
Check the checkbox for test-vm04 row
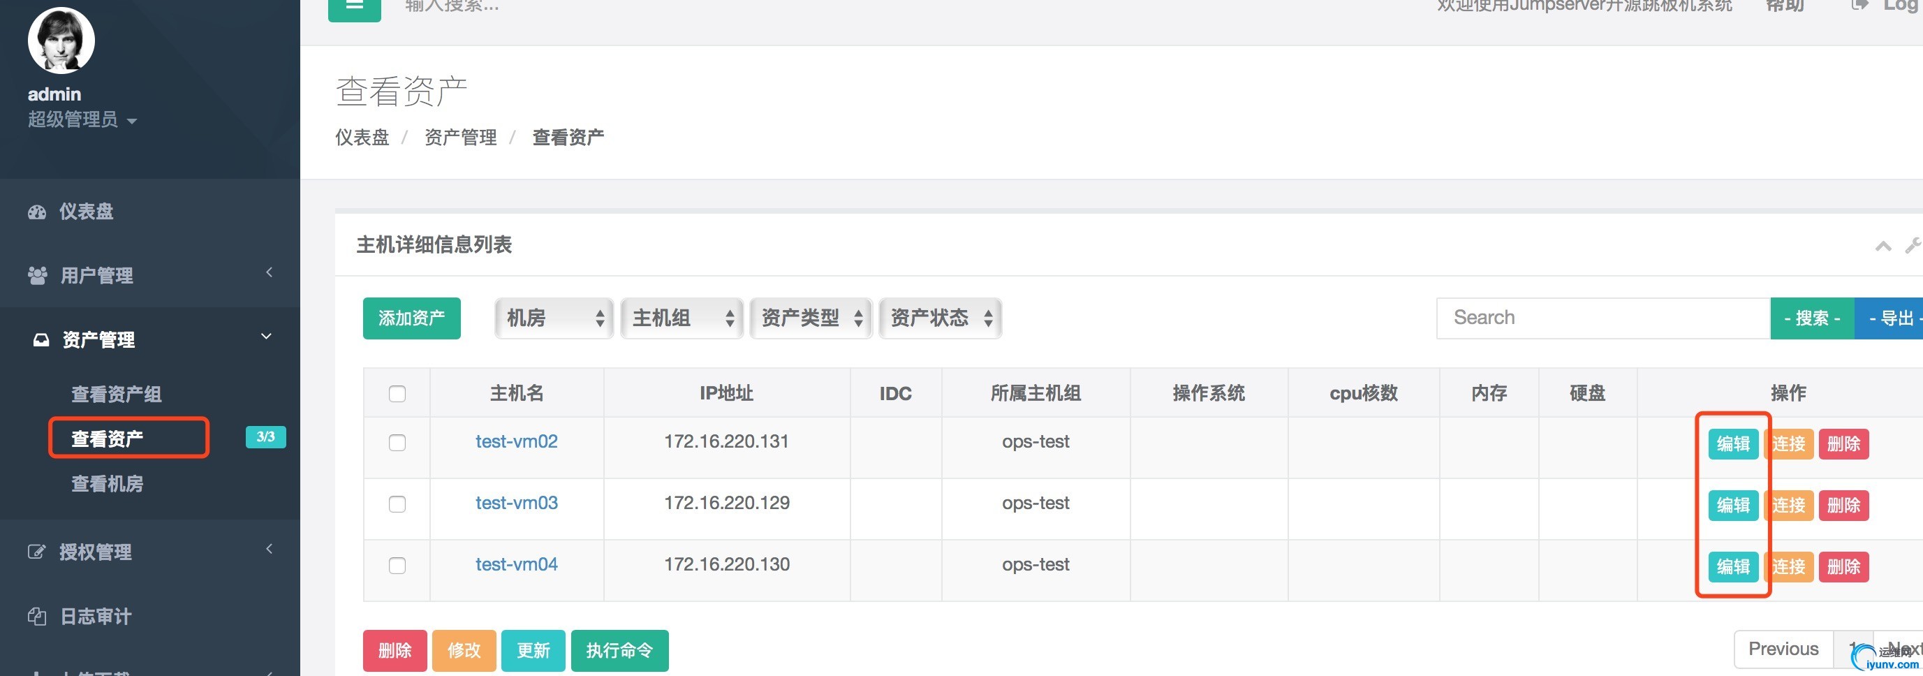(397, 566)
